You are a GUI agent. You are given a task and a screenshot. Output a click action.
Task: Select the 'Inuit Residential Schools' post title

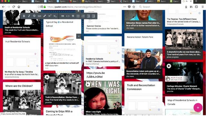point(18,42)
